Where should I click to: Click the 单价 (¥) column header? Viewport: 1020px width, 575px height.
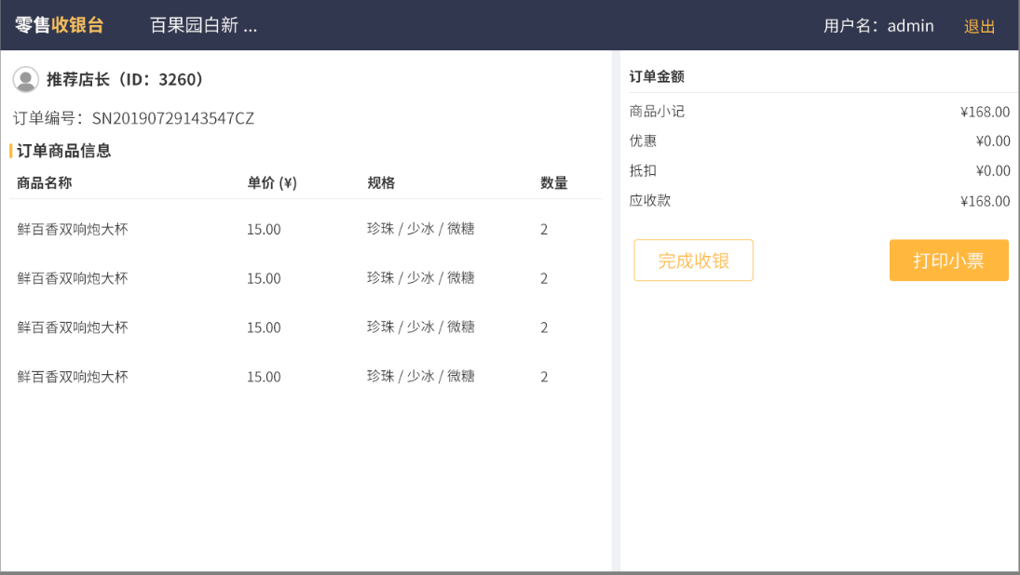(x=271, y=183)
